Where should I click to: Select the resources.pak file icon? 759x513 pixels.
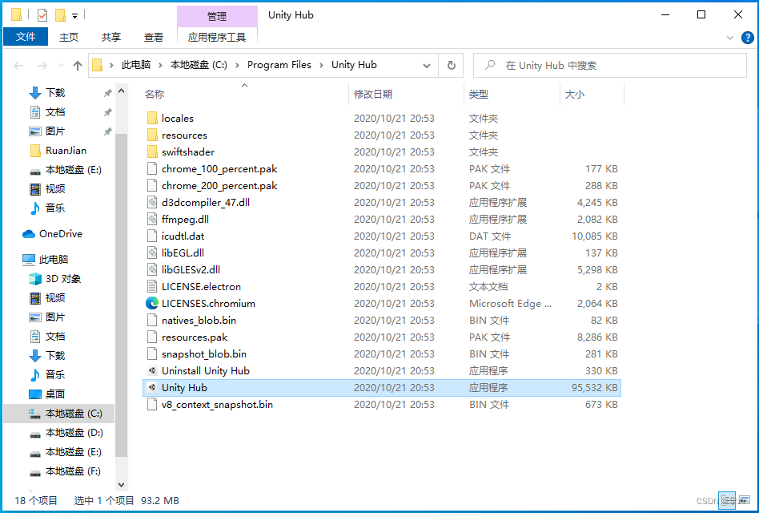(152, 337)
